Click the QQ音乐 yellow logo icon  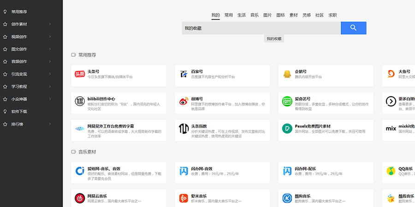click(x=391, y=171)
